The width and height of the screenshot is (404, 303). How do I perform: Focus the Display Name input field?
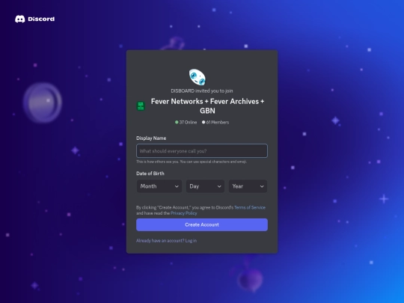pos(202,150)
